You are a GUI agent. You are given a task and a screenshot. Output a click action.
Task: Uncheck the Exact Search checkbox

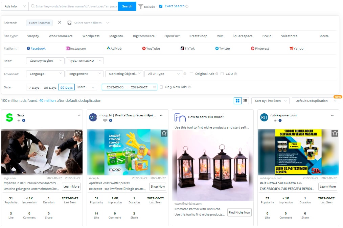(161, 6)
